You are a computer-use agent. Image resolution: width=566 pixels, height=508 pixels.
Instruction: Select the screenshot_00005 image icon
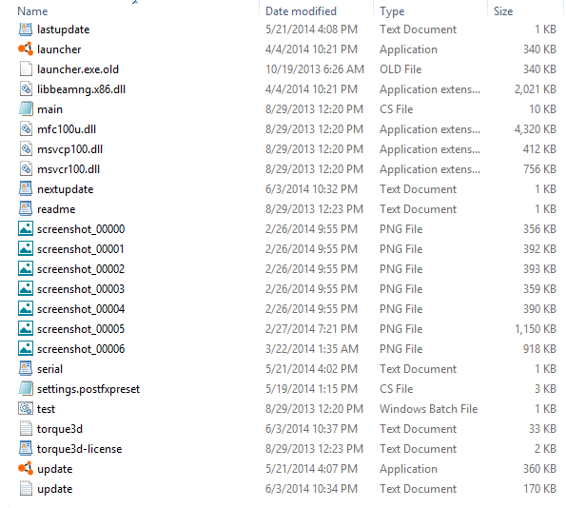(26, 329)
